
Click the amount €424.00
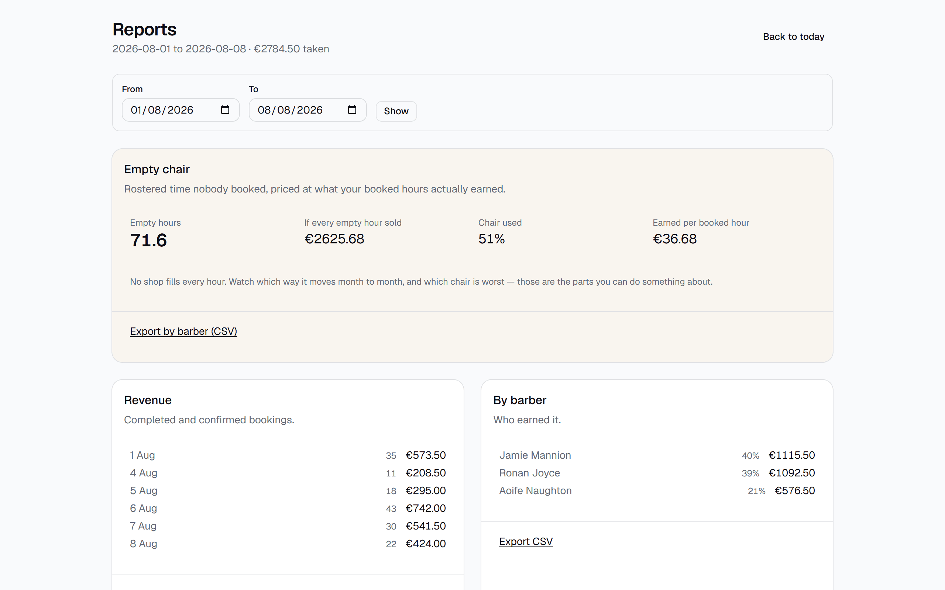point(426,544)
